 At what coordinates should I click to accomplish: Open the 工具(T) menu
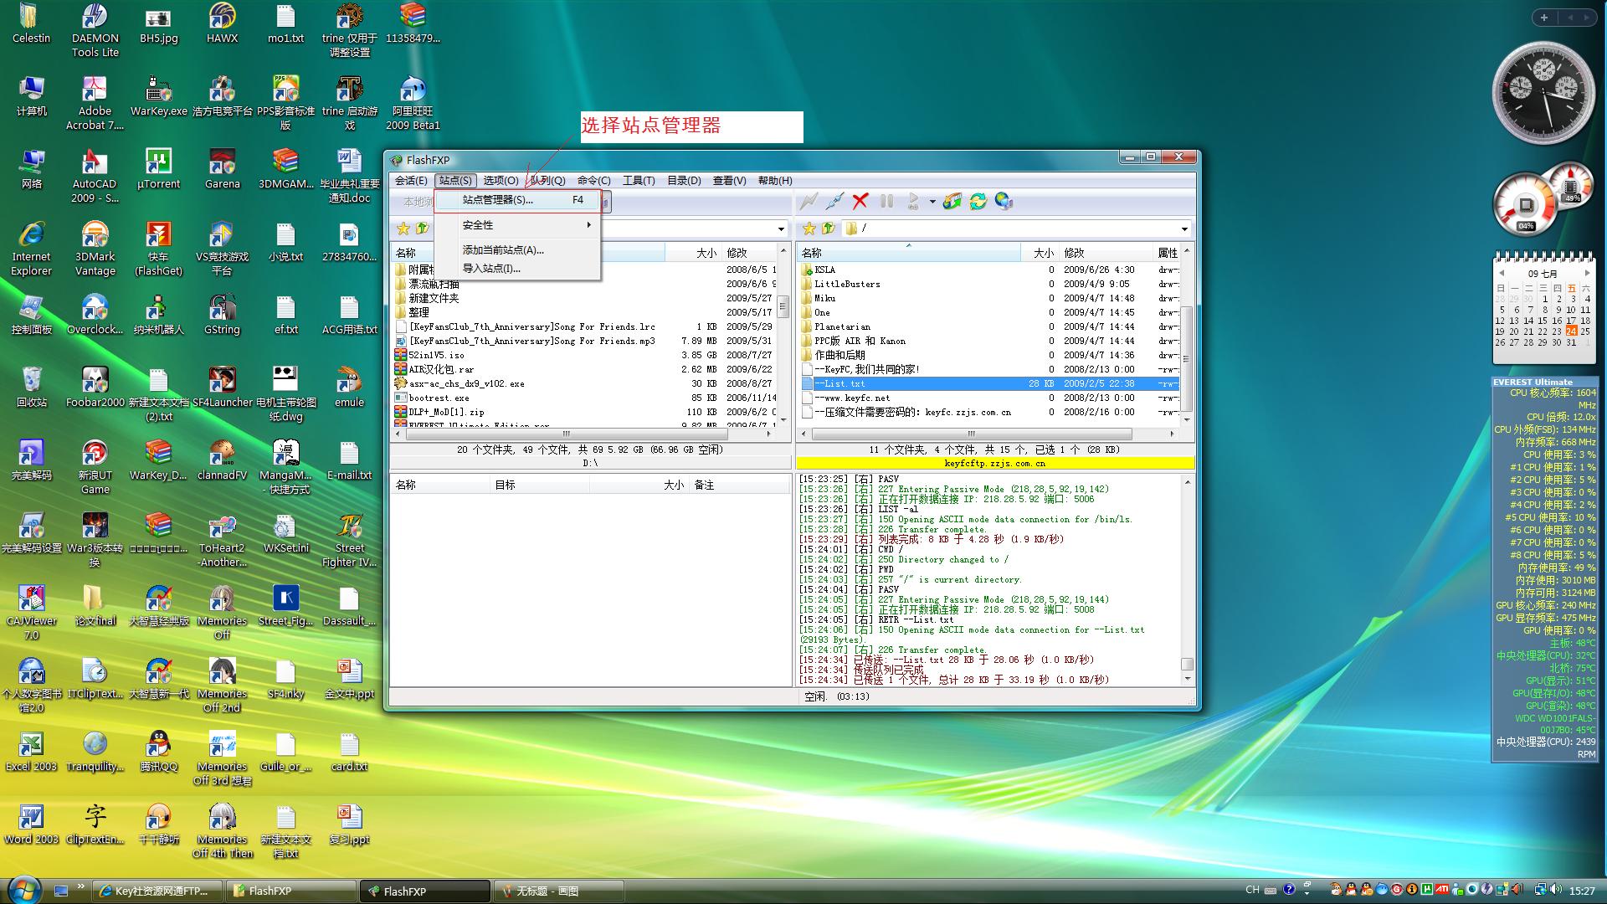point(639,181)
